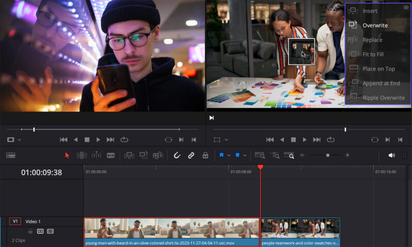Toggle loop playback in source viewer
Image resolution: width=412 pixels, height=247 pixels.
pos(124,139)
